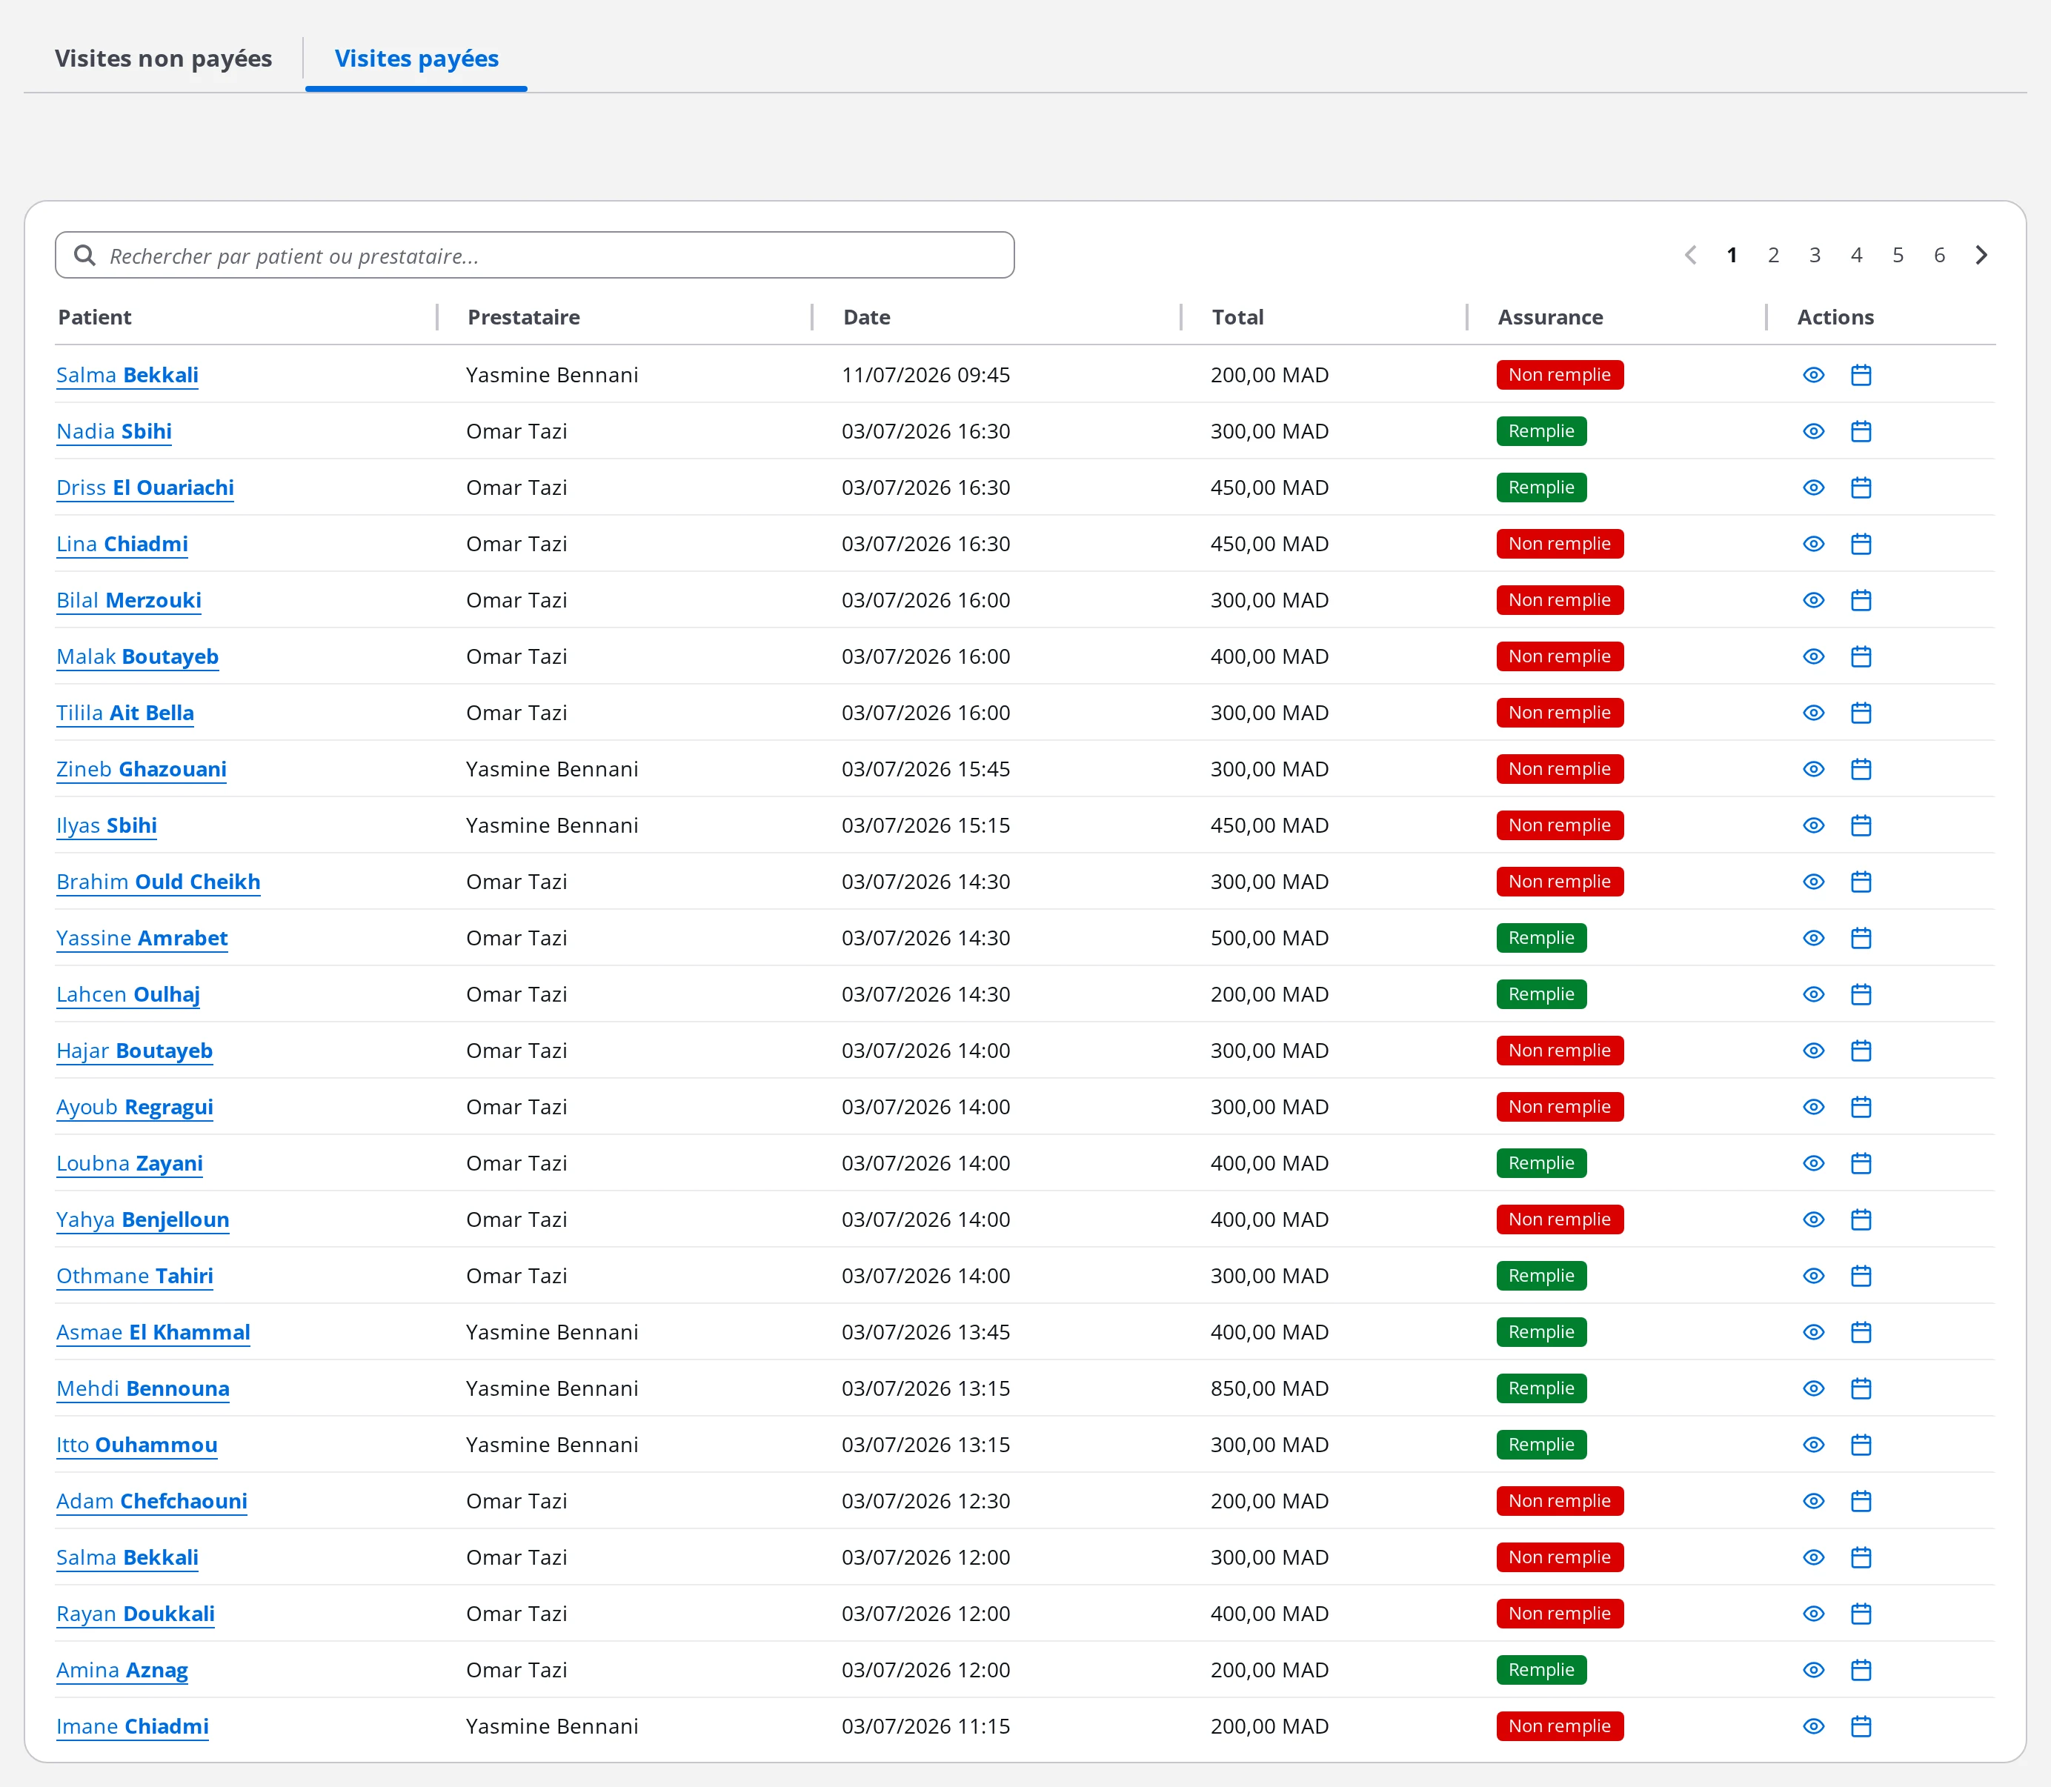Open page 4 of results
The height and width of the screenshot is (1787, 2051).
coord(1857,256)
